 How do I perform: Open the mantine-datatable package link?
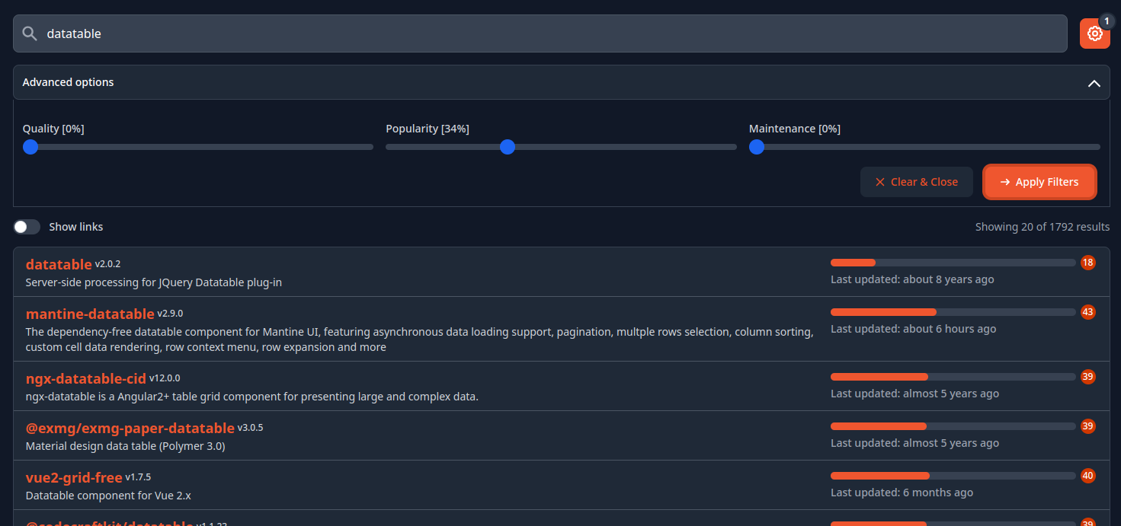[x=90, y=314]
